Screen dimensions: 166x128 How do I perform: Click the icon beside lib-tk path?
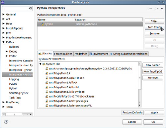click(47, 83)
